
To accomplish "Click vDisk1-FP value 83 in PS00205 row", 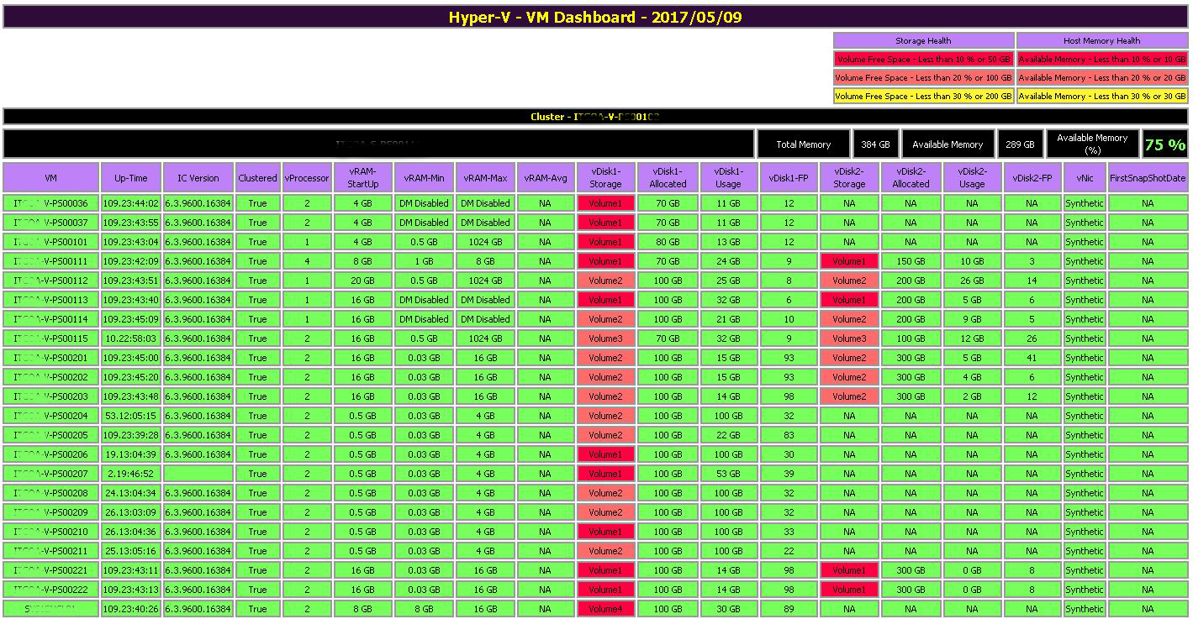I will (x=789, y=435).
